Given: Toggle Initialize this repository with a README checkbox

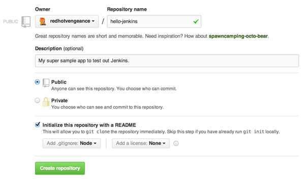Looking at the screenshot, I should (38, 125).
